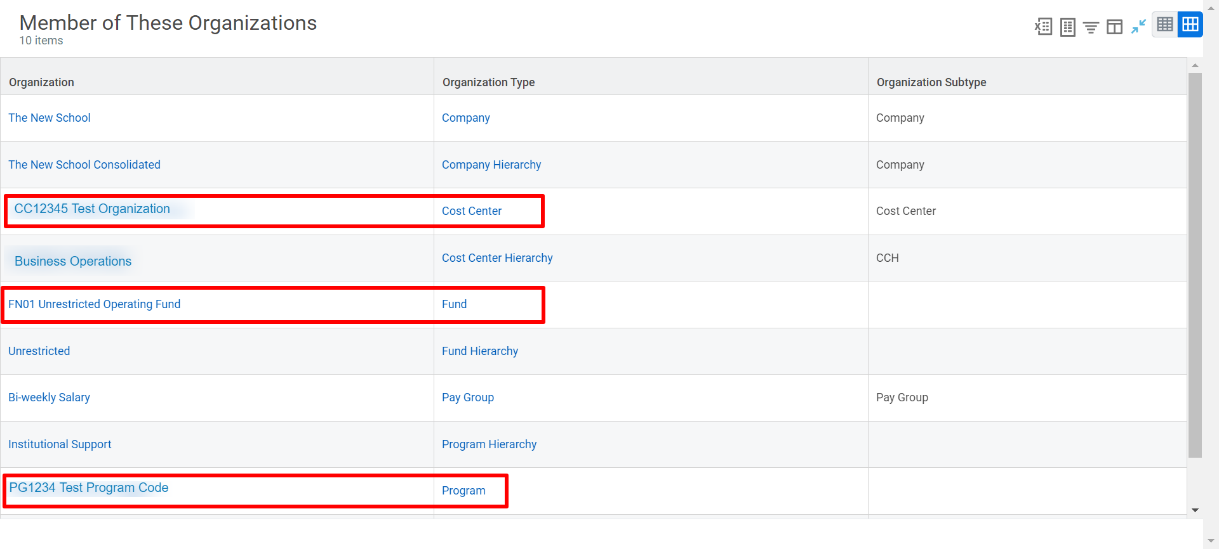
Task: Open Company Hierarchy type link
Action: (x=491, y=165)
